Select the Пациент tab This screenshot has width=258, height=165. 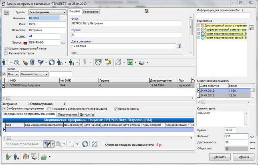click(x=75, y=11)
